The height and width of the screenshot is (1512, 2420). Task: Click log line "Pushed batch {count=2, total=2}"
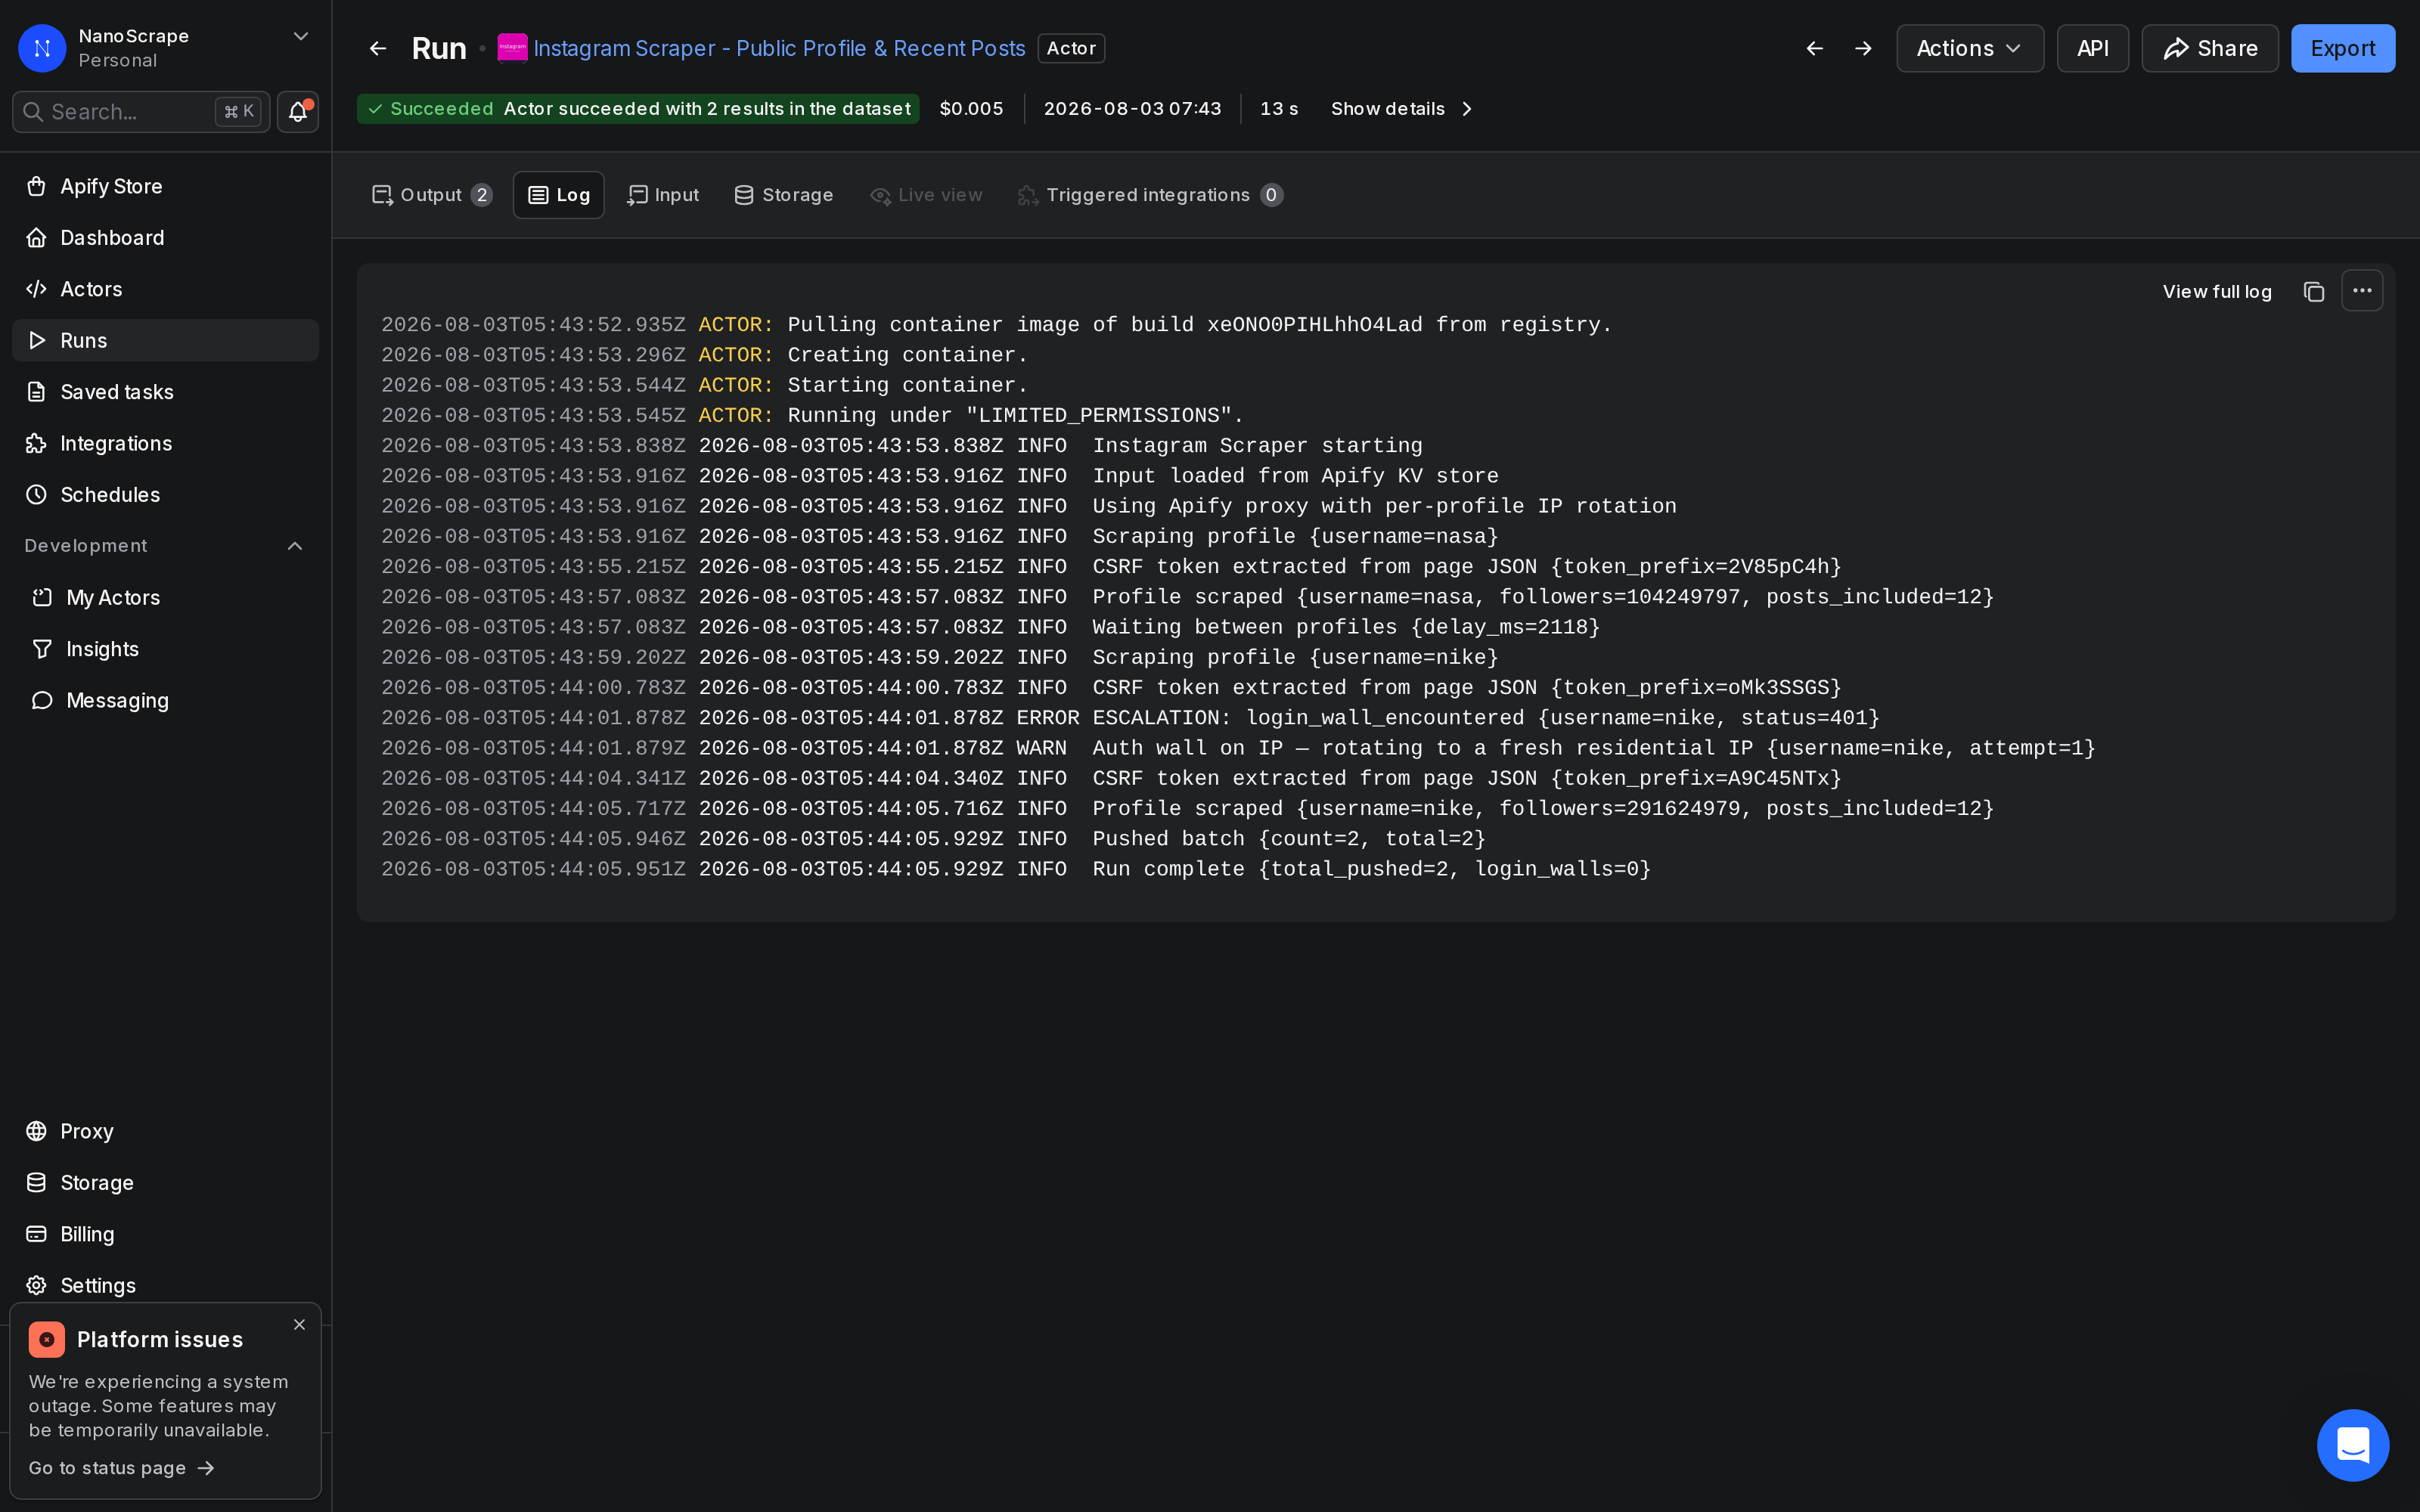coord(934,839)
